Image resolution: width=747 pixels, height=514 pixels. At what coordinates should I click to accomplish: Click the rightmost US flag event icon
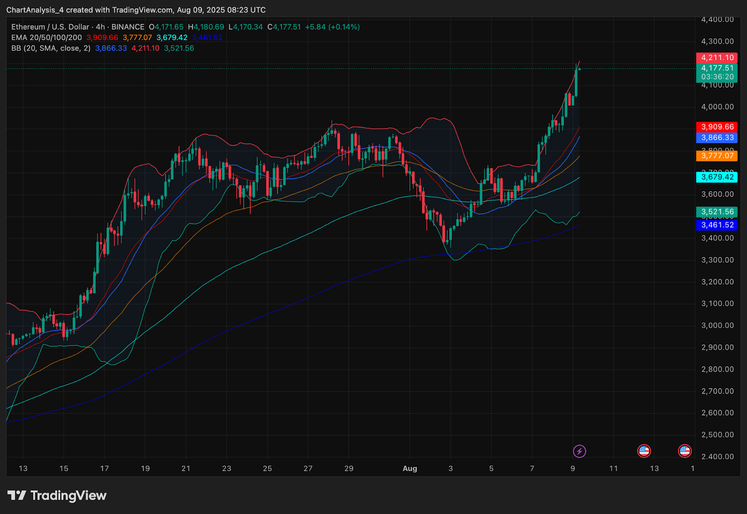tap(684, 451)
